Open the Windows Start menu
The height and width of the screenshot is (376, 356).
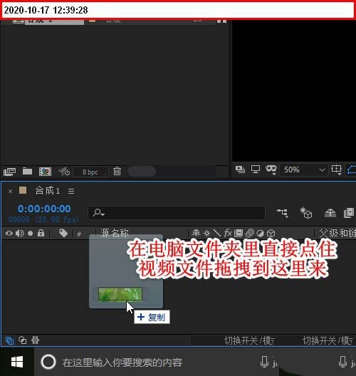[17, 362]
